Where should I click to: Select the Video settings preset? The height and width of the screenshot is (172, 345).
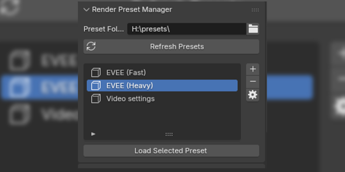click(x=162, y=99)
